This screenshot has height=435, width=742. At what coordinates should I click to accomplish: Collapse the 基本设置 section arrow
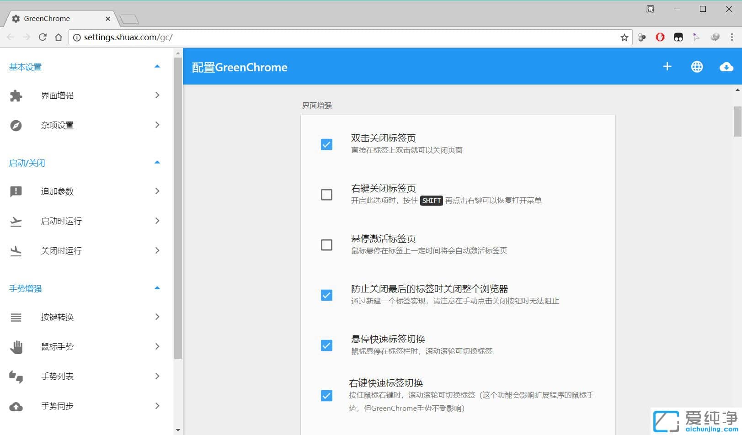[157, 66]
